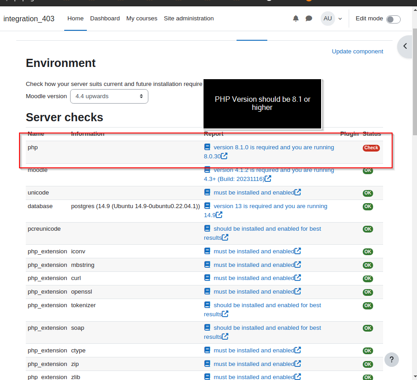
Task: Open unicode must be installed link
Action: (254, 193)
